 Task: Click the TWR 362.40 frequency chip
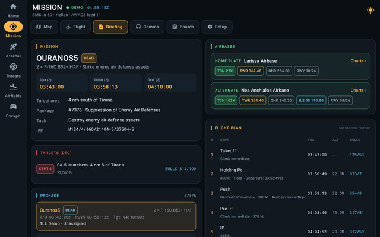[x=251, y=71]
